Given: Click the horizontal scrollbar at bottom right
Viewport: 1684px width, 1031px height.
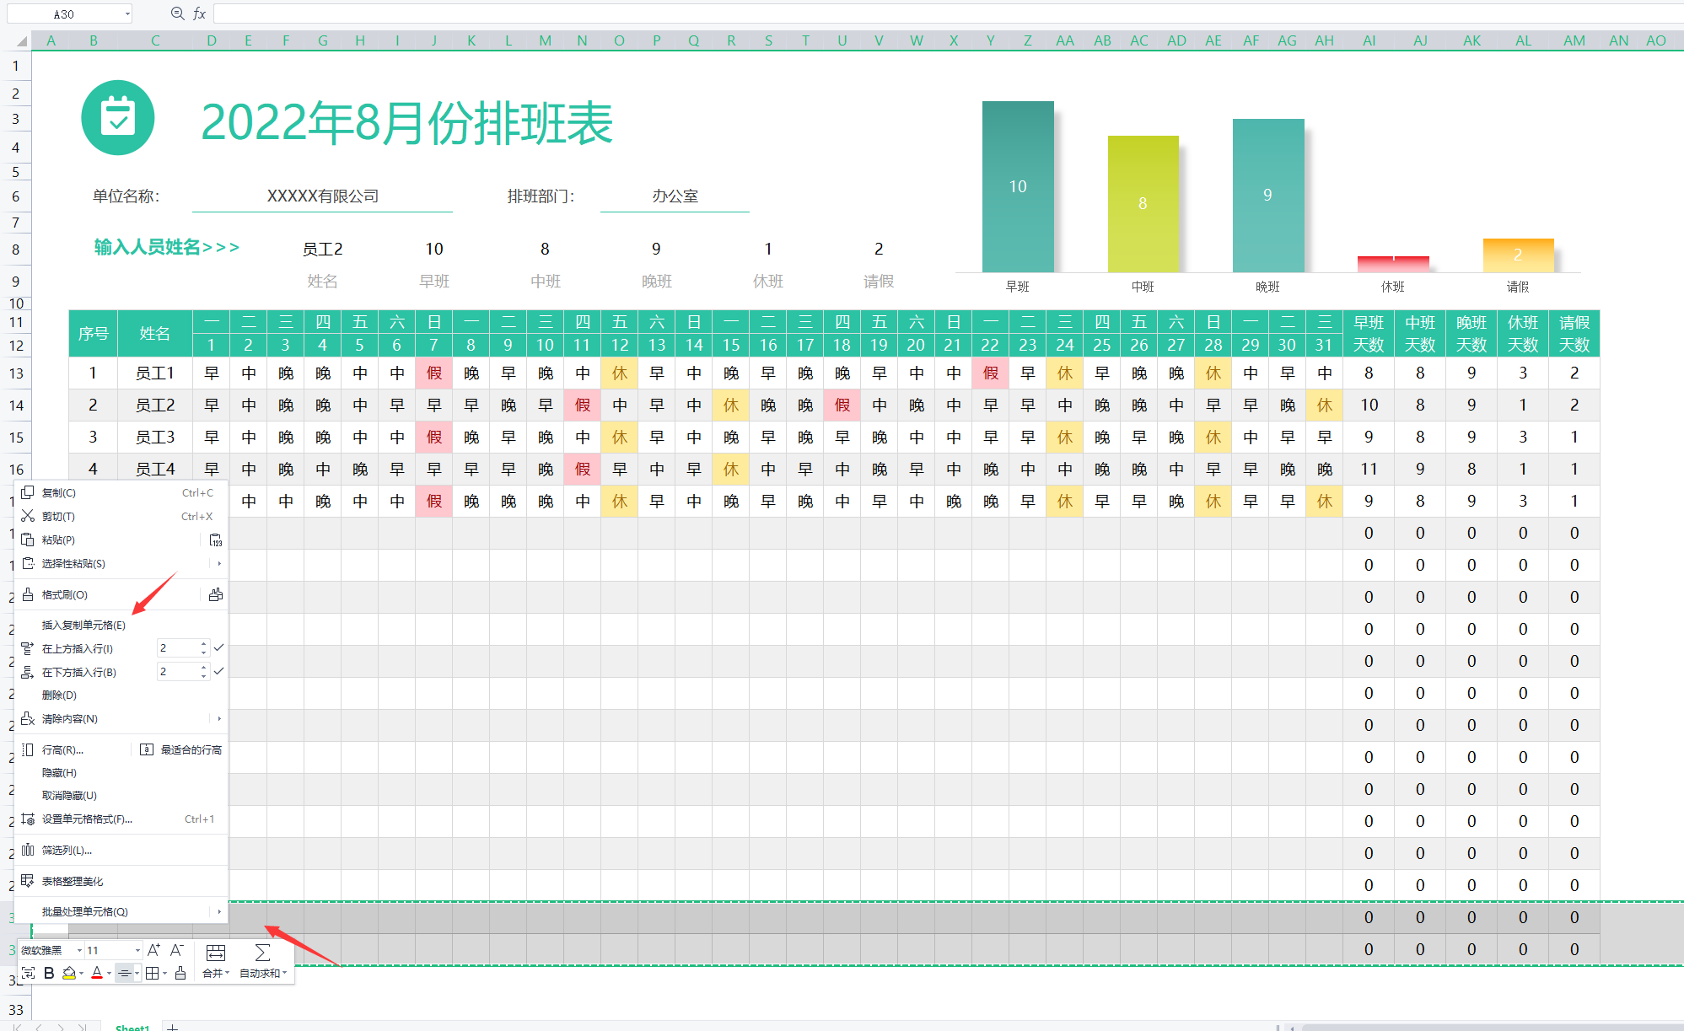Looking at the screenshot, I should pyautogui.click(x=1491, y=1027).
